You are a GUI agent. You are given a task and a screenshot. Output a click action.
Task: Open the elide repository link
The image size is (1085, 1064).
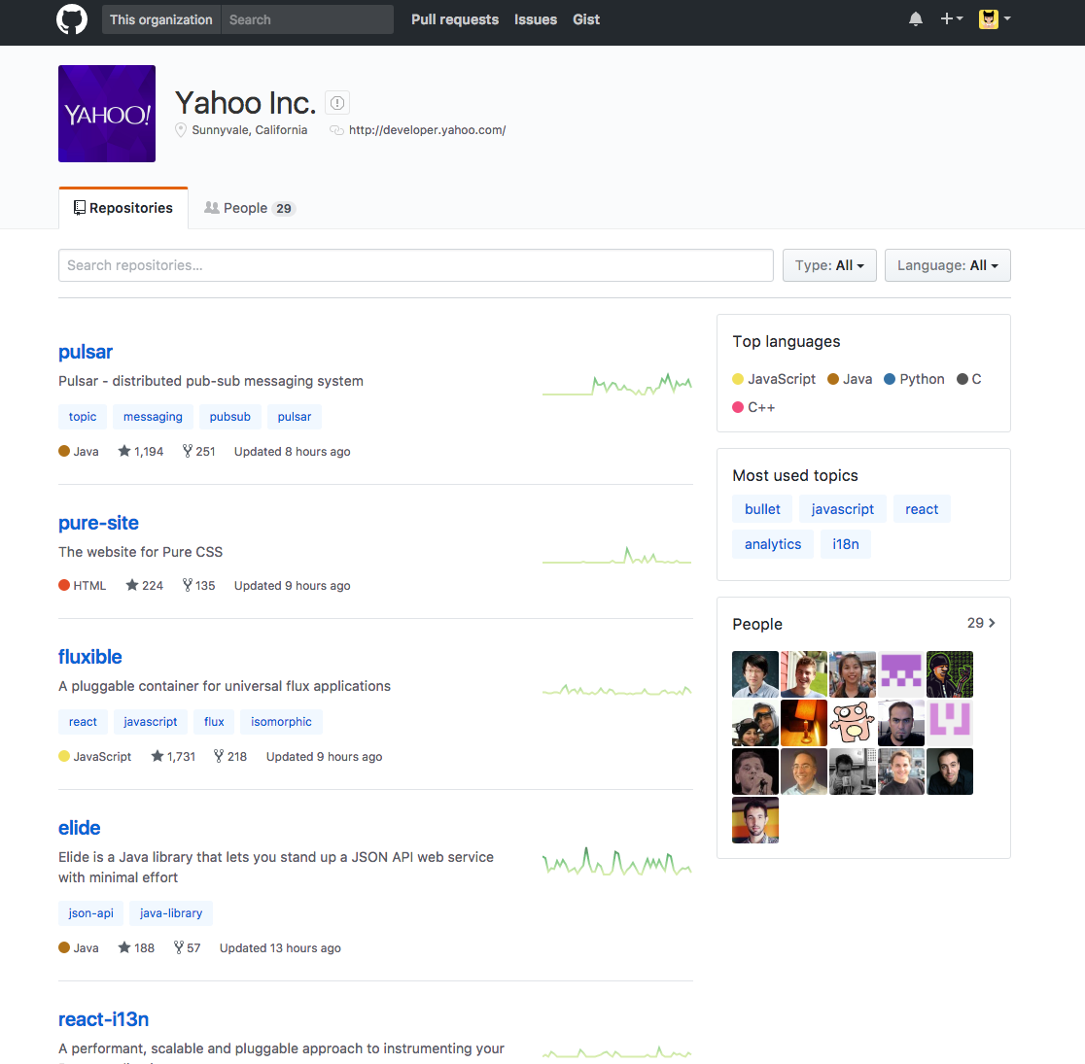(x=79, y=828)
